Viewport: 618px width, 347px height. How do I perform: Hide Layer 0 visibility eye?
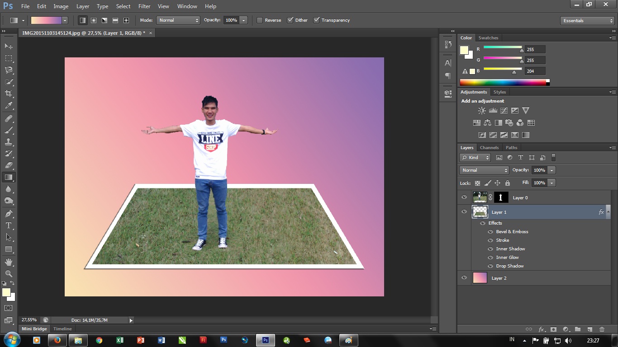pos(464,197)
